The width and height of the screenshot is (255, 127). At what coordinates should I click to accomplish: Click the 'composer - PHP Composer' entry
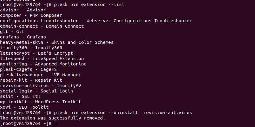[31, 15]
